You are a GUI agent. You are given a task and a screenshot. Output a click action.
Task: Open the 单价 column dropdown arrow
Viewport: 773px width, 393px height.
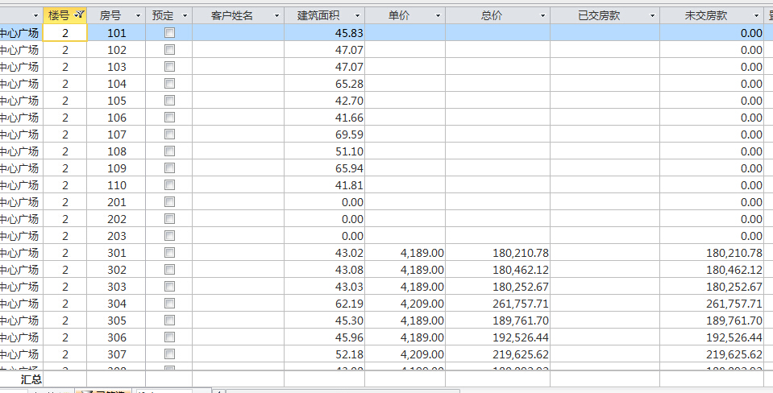438,16
